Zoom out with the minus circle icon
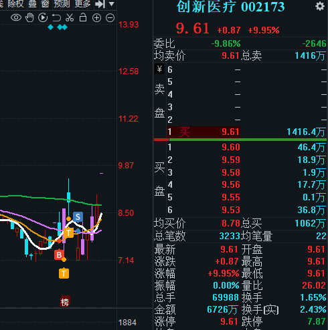The image size is (328, 330). click(110, 18)
